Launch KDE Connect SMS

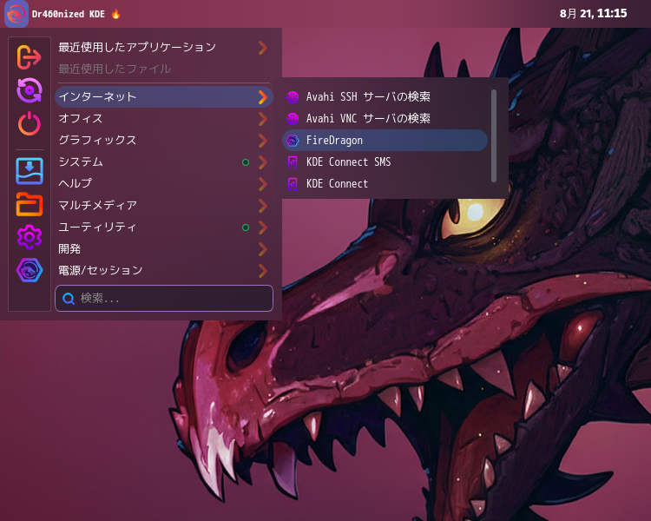385,162
